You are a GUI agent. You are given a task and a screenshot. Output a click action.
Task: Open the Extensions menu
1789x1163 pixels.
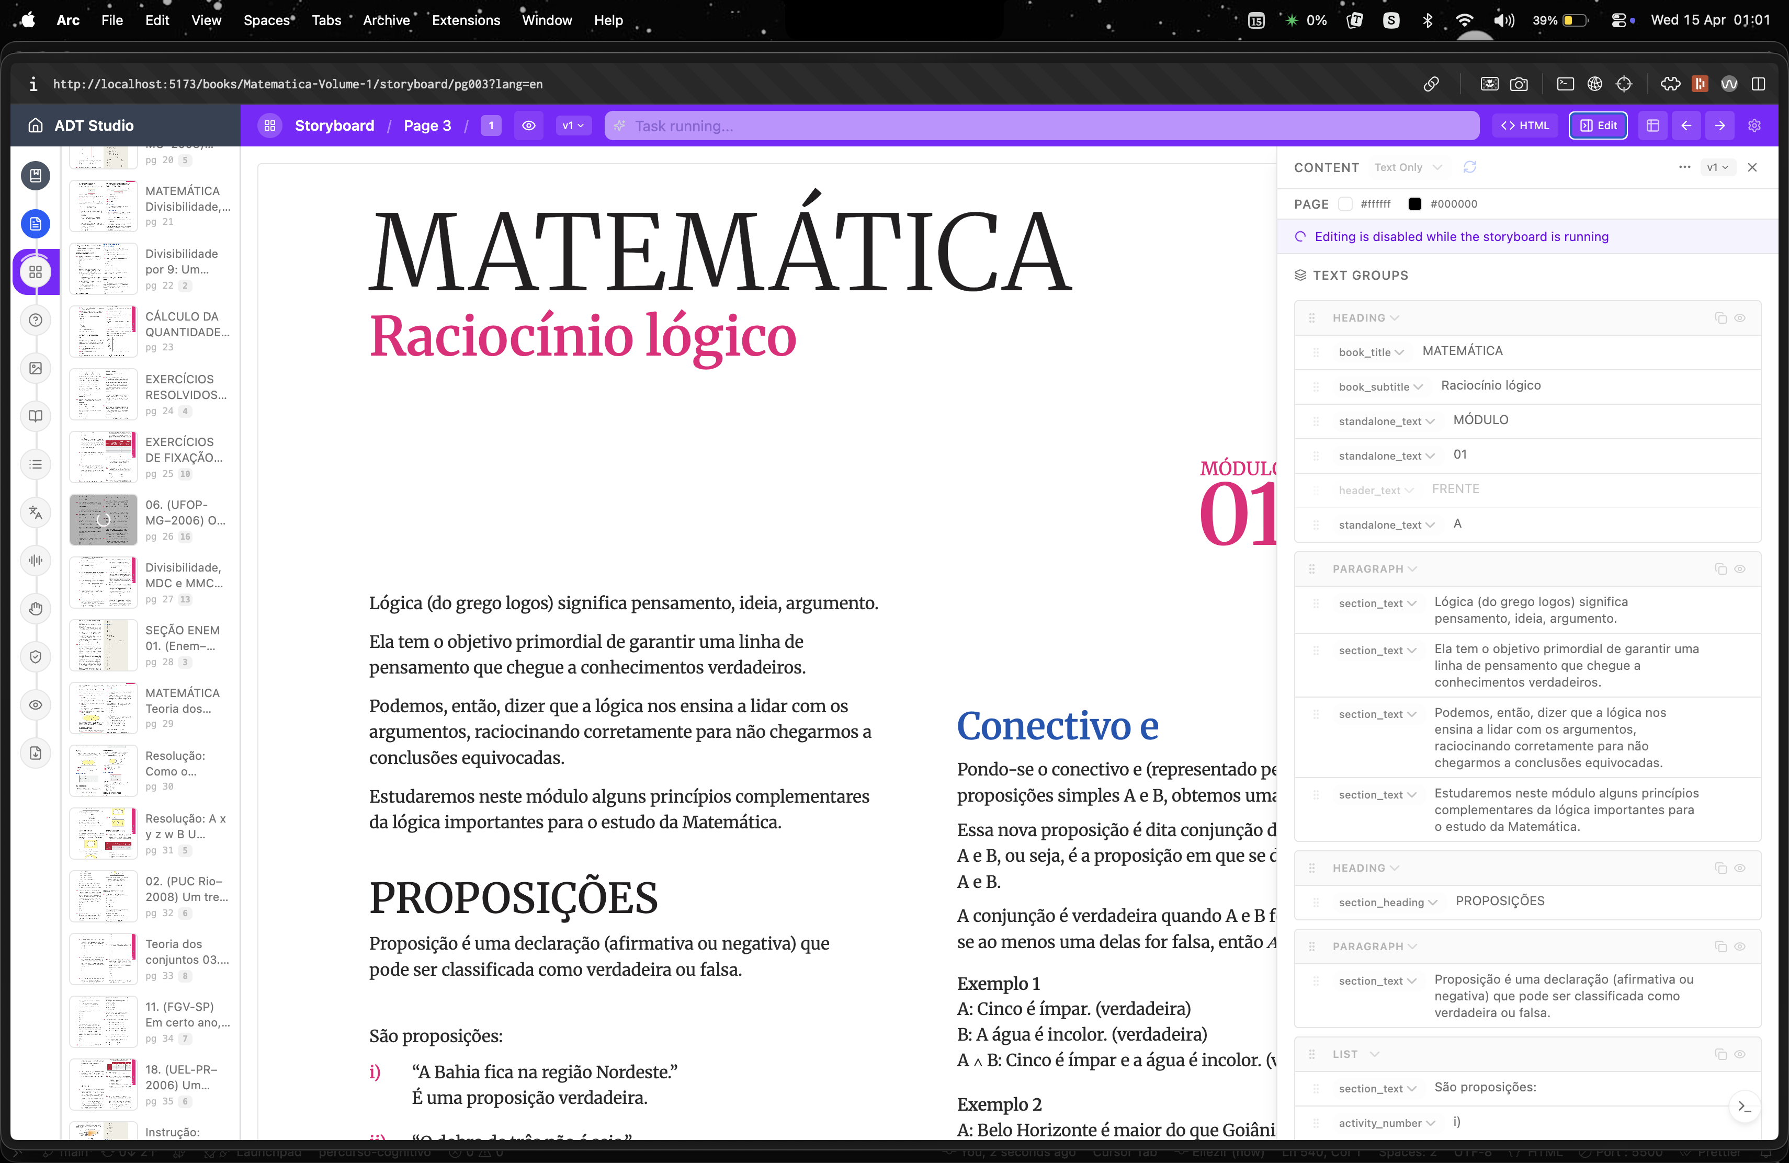pos(465,20)
